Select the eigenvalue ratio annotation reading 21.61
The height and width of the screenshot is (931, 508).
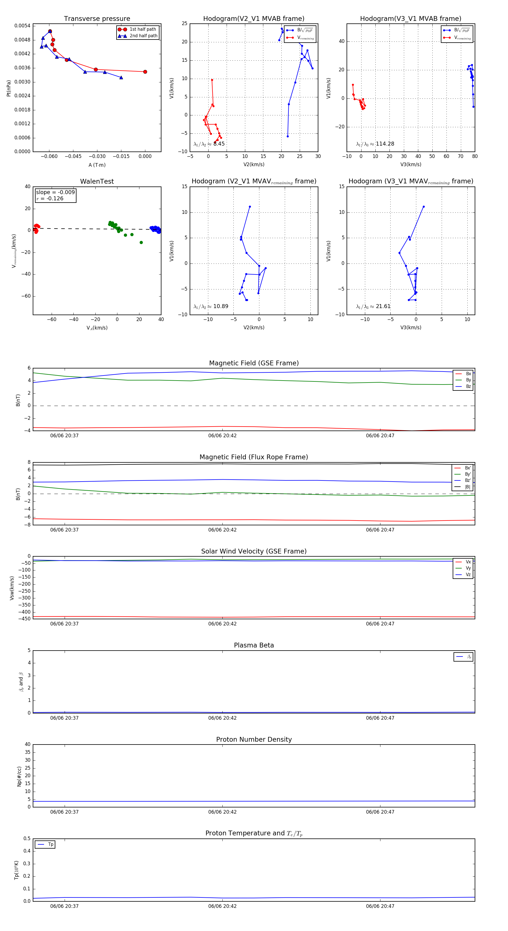pos(373,306)
